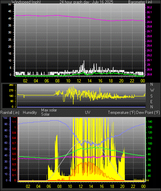
Task: Click the 35 mark on the windspeed axis
Action: [10, 25]
